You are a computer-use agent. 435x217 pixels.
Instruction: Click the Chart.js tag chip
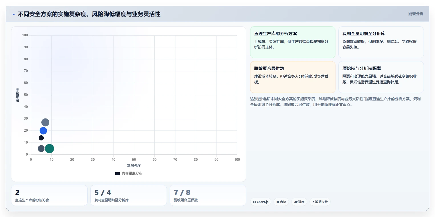point(261,202)
